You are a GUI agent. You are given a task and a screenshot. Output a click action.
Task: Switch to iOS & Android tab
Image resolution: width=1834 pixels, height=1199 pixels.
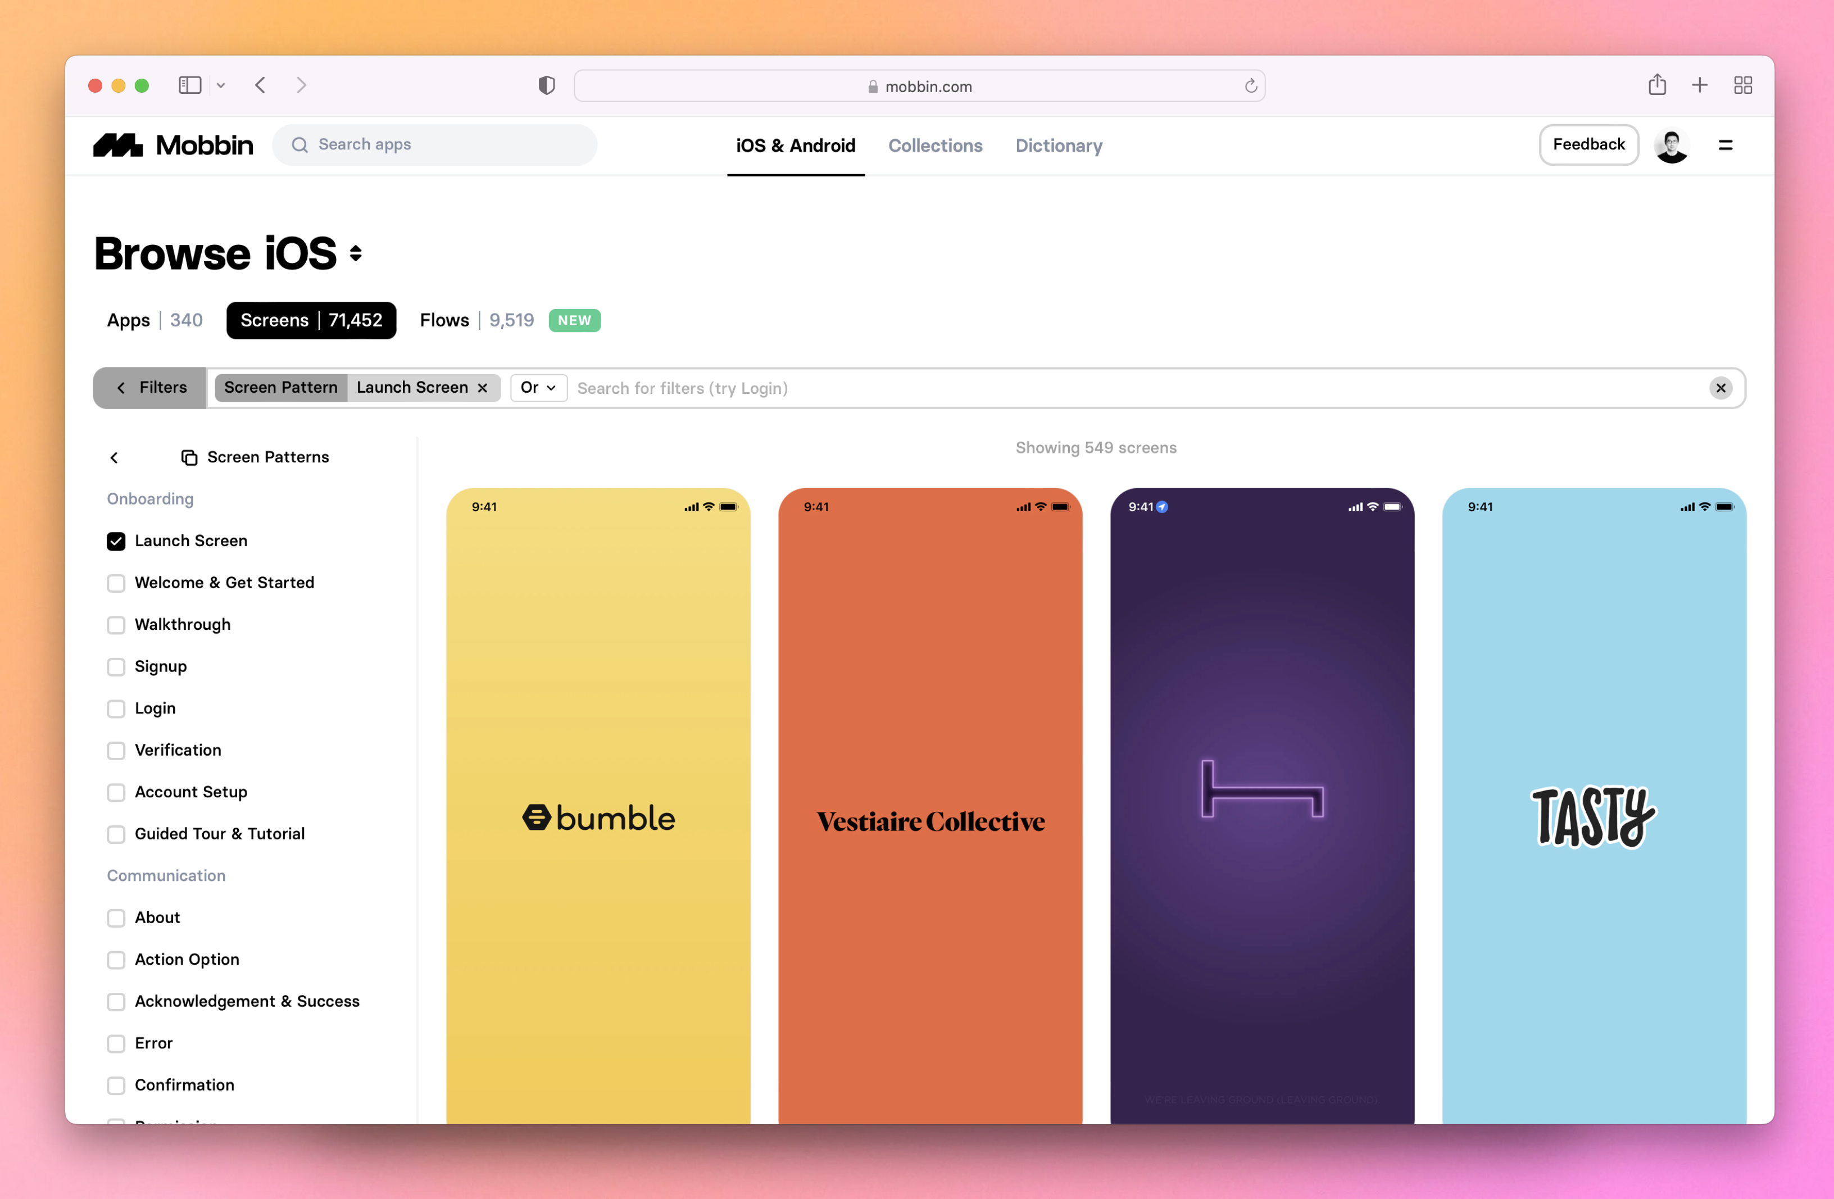tap(795, 146)
